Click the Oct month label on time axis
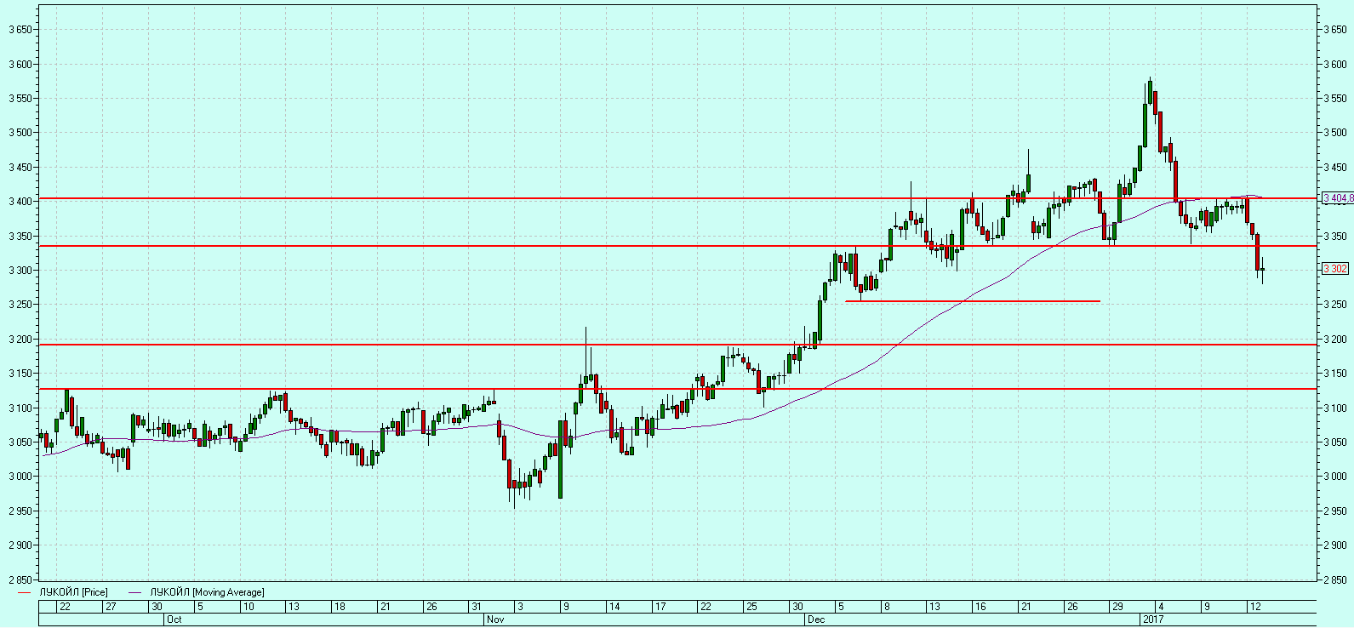 [x=174, y=619]
